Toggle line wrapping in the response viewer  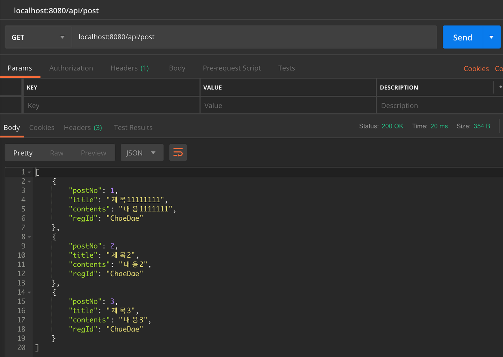[x=178, y=152]
